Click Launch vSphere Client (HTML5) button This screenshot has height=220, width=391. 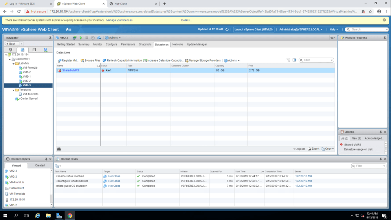click(254, 29)
